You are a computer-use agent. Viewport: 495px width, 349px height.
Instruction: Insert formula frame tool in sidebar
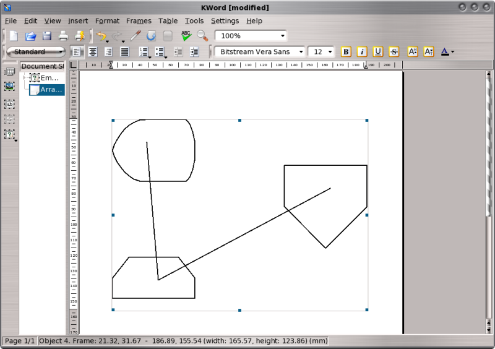[x=9, y=119]
